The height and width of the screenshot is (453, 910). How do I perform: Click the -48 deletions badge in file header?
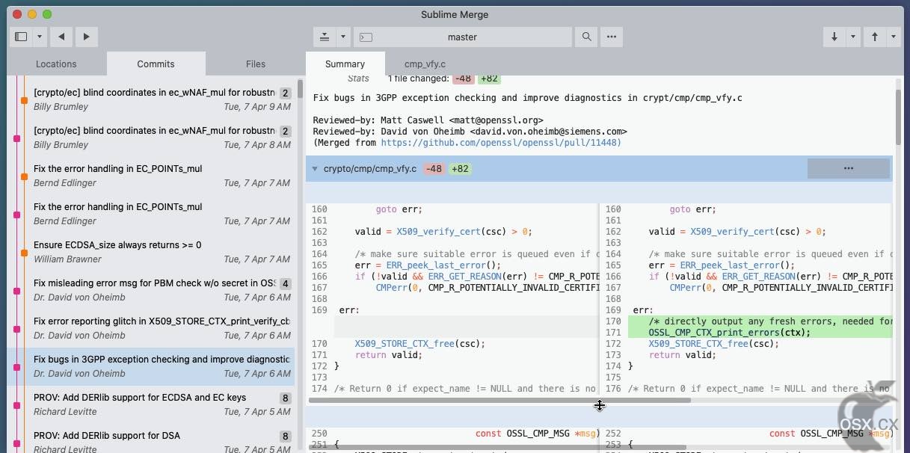pyautogui.click(x=434, y=169)
